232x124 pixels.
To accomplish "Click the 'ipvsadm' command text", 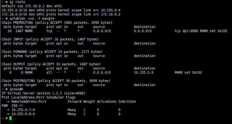I will point(16,89).
